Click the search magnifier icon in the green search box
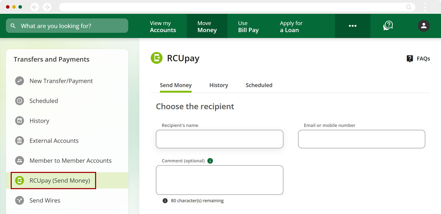The image size is (441, 214). [13, 26]
